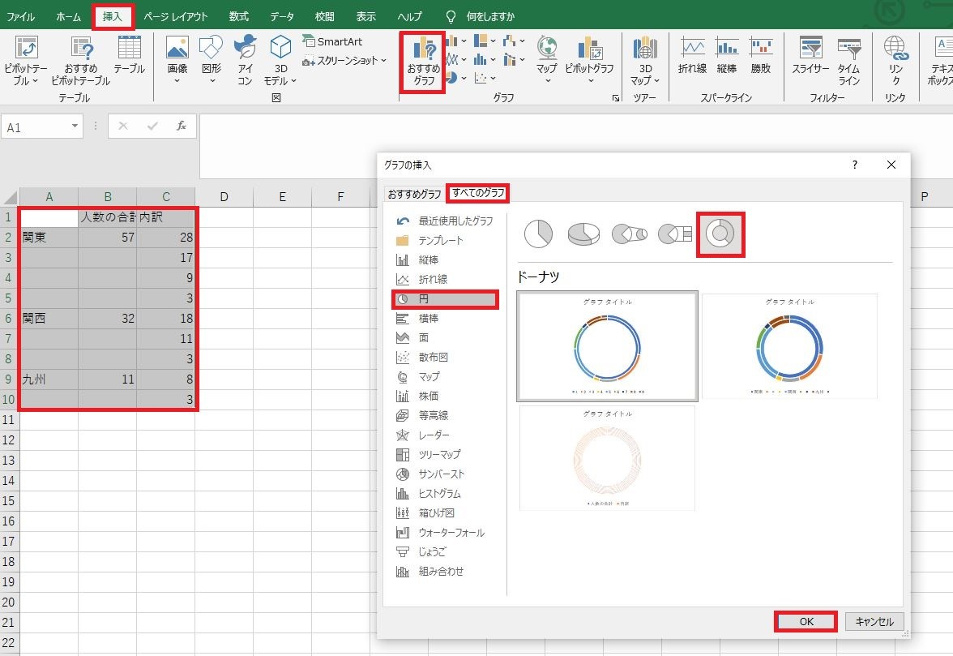Expand the 画像 dropdown arrow

click(x=177, y=81)
